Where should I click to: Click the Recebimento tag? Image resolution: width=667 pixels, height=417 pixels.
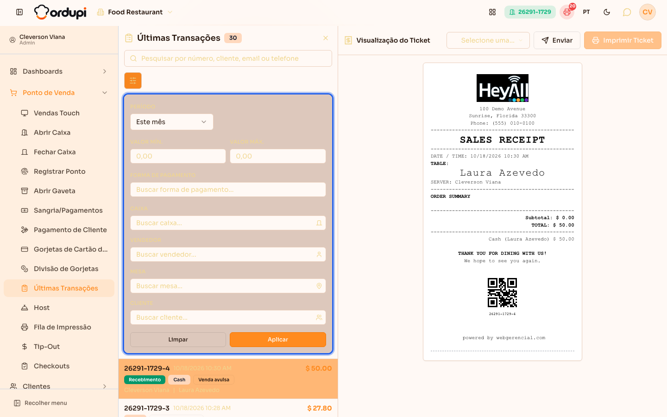tap(145, 379)
